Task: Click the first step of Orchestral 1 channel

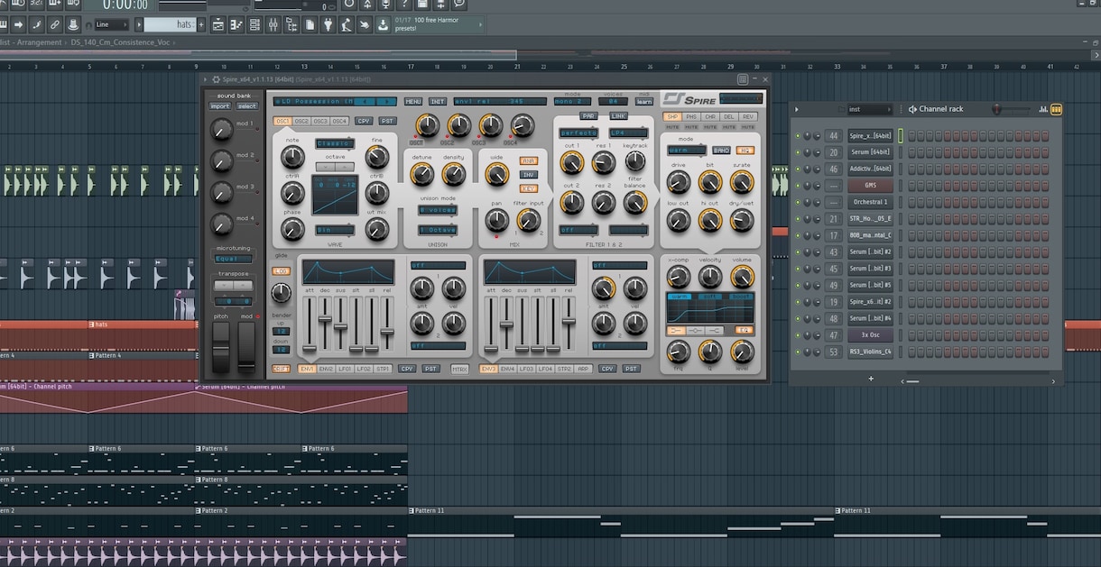Action: click(x=912, y=202)
